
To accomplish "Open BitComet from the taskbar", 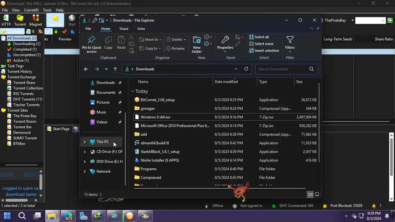I will click(x=130, y=216).
